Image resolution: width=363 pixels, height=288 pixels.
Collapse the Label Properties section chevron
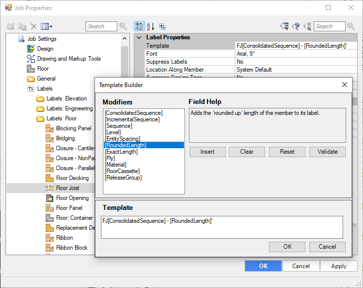139,37
